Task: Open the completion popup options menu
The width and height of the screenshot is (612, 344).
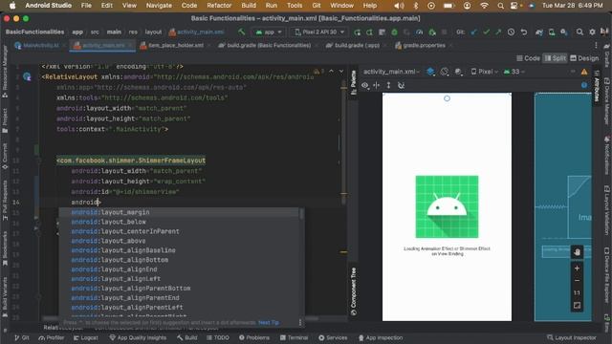Action: (x=299, y=323)
